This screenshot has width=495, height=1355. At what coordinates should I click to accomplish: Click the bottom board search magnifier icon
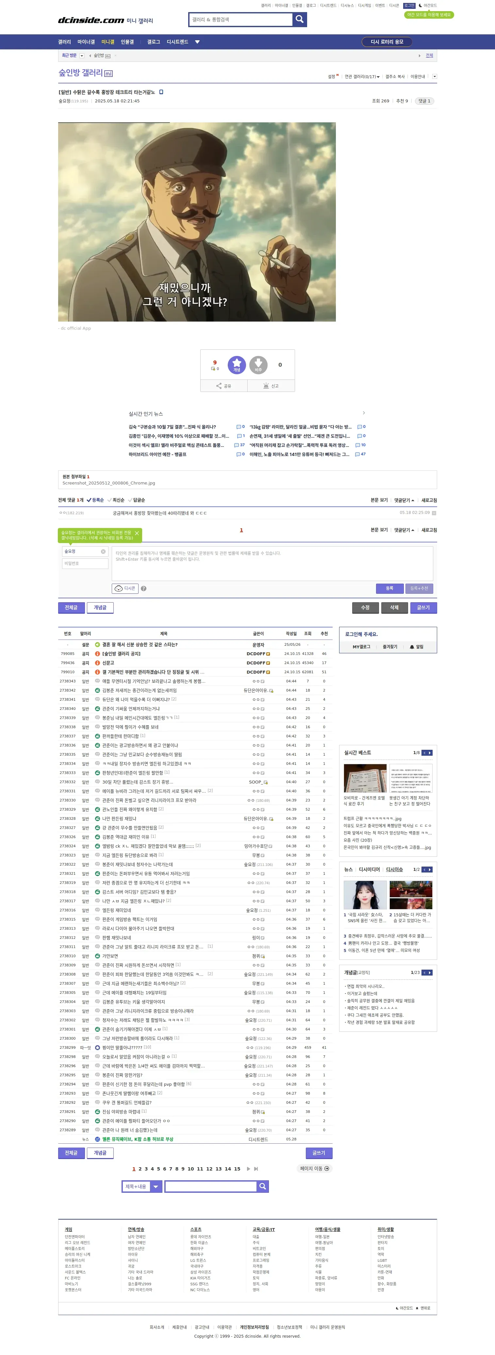[263, 1186]
